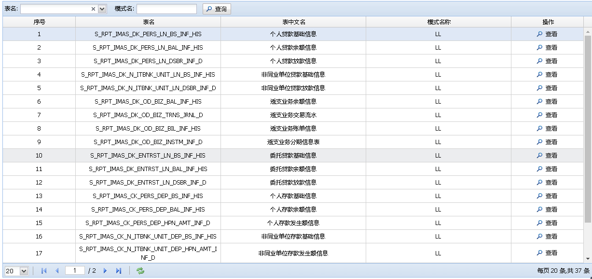Open page size dropdown showing 20

click(24, 271)
